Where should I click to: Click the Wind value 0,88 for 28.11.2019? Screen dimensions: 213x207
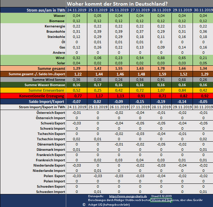click(x=161, y=57)
